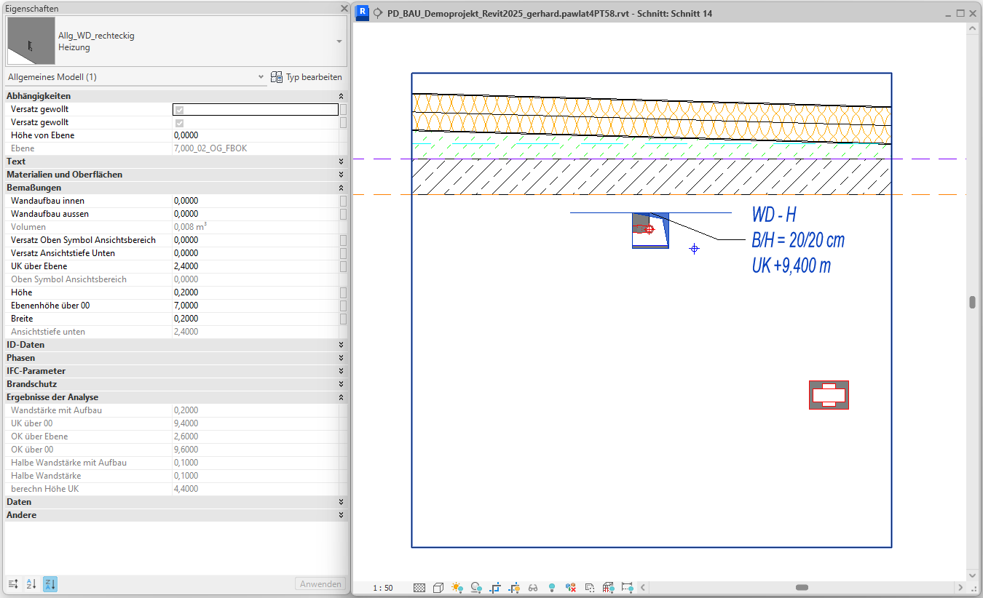
Task: Activate the Sun Path icon
Action: tap(457, 587)
